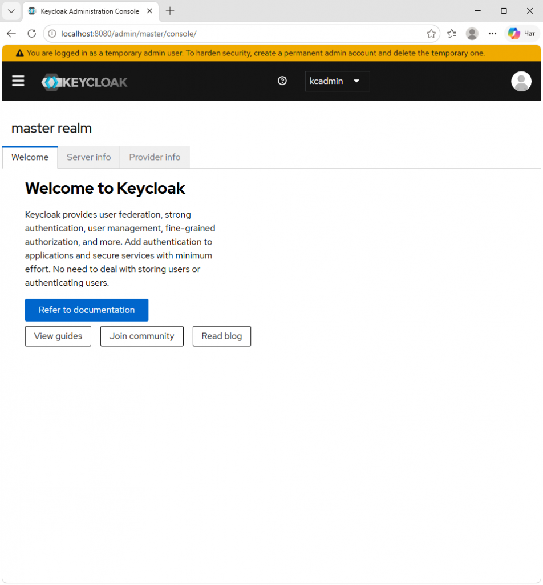
Task: Click the address bar URL field
Action: tap(241, 34)
